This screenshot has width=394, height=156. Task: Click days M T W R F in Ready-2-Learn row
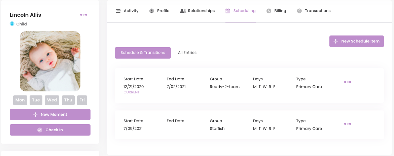coord(264,87)
